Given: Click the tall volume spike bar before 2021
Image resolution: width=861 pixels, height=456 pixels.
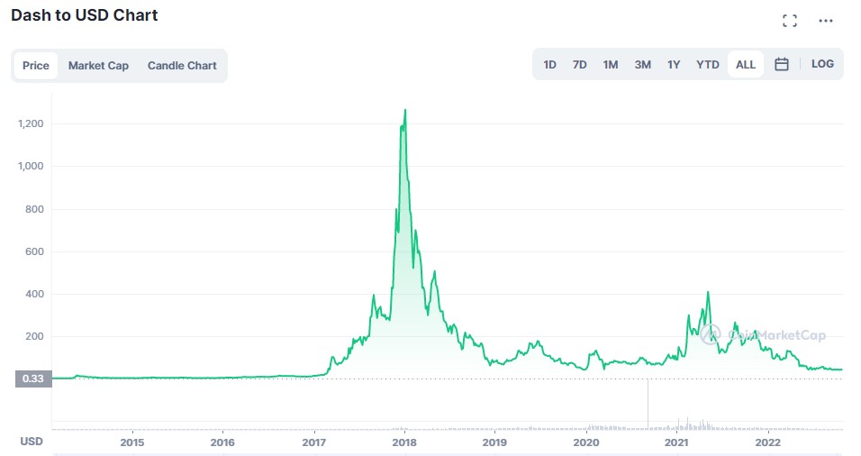Looking at the screenshot, I should (x=648, y=404).
